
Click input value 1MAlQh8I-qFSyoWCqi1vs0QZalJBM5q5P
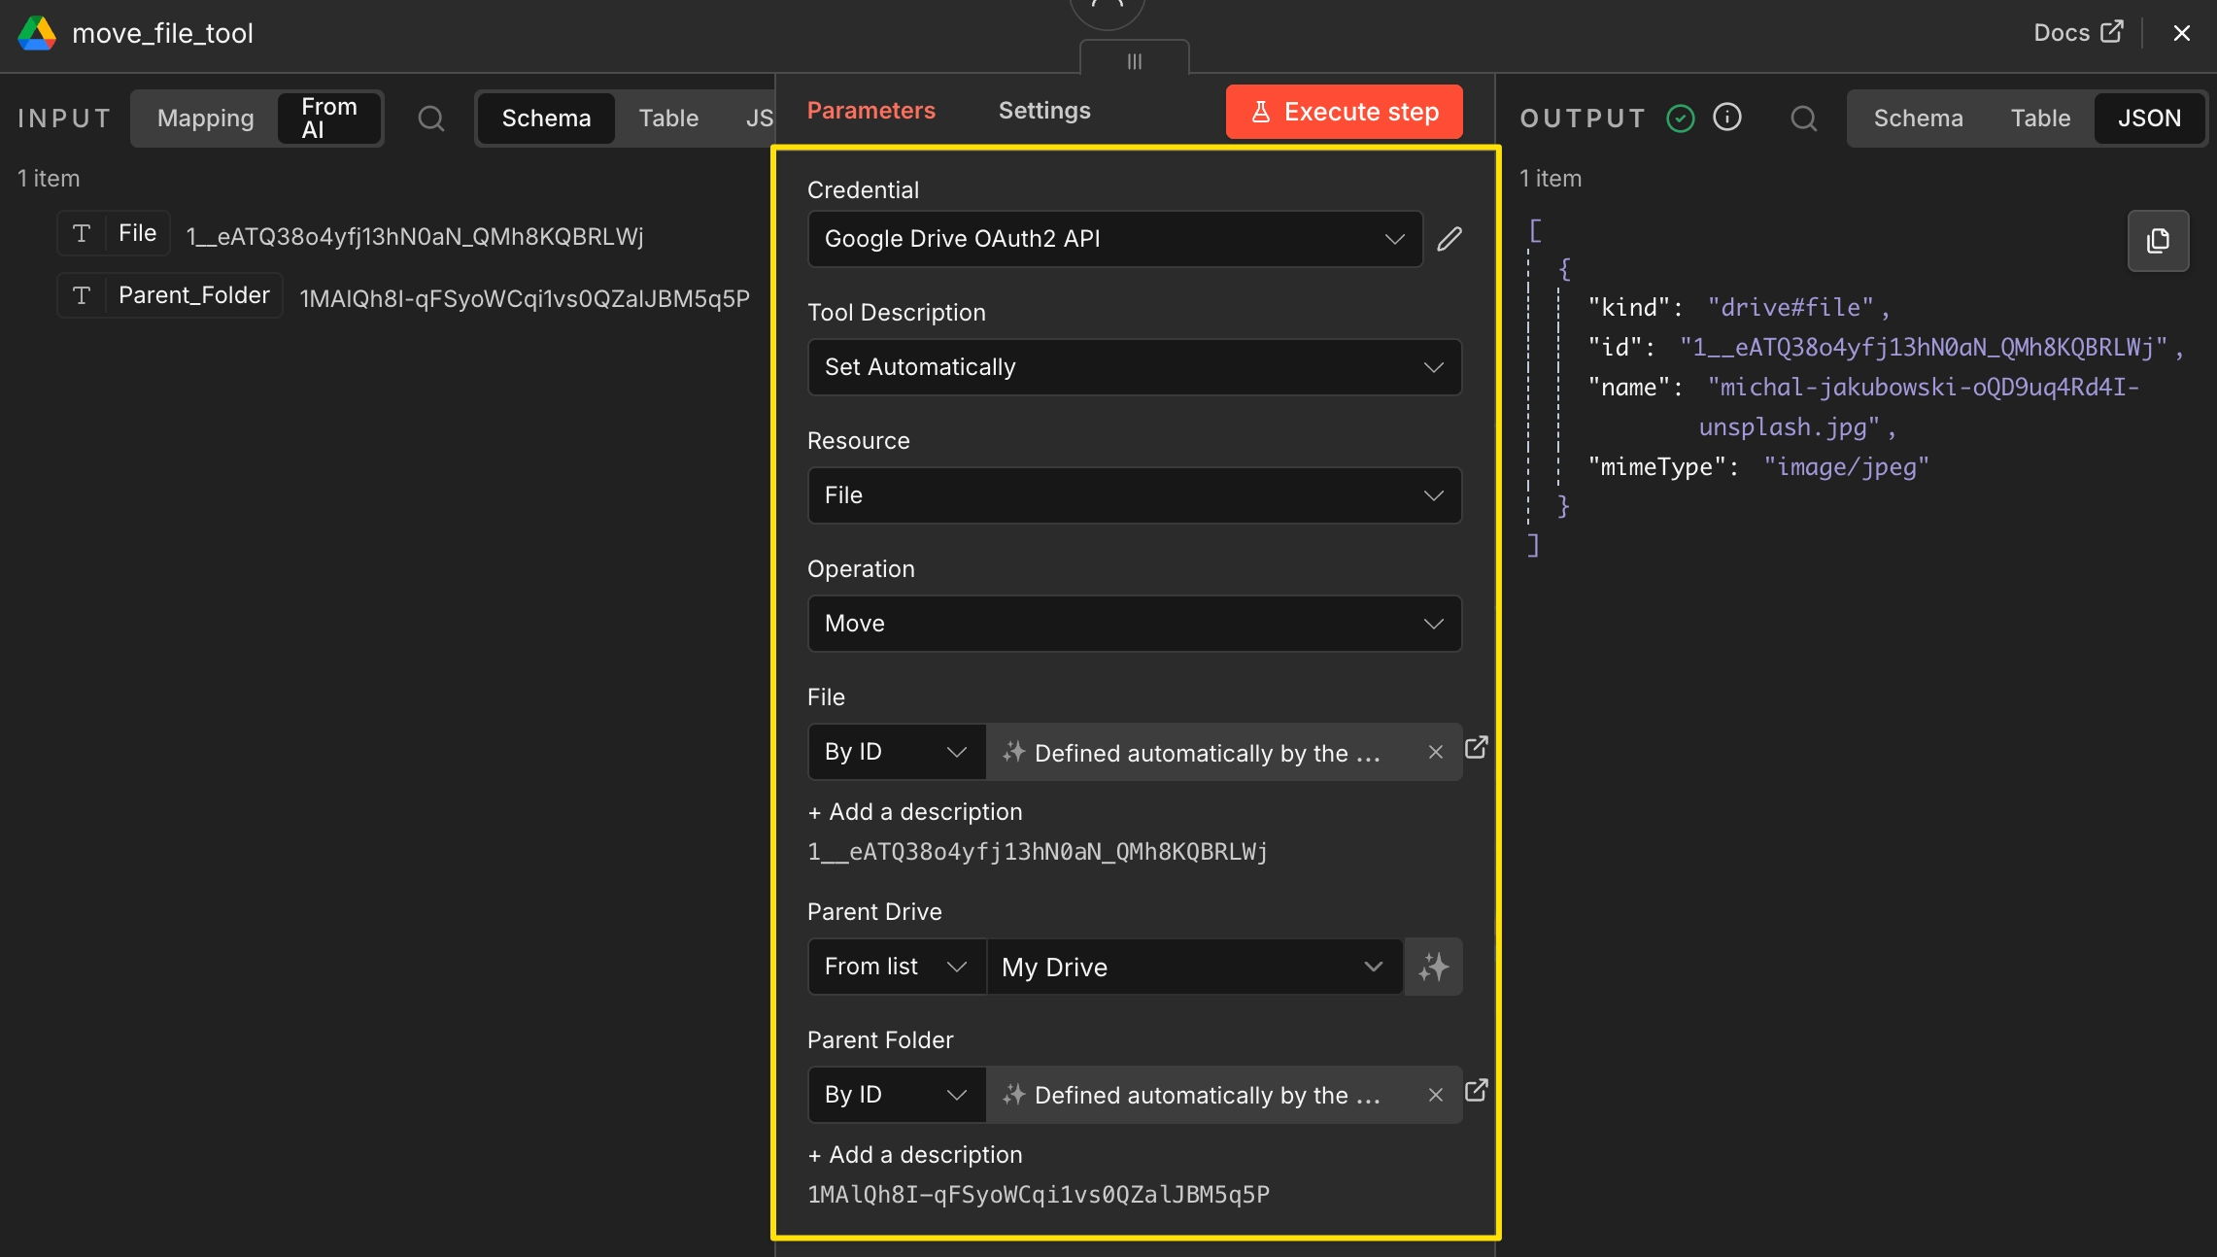(x=525, y=299)
